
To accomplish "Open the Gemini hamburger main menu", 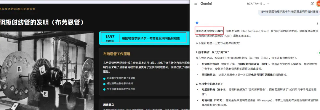I will pos(196,4).
